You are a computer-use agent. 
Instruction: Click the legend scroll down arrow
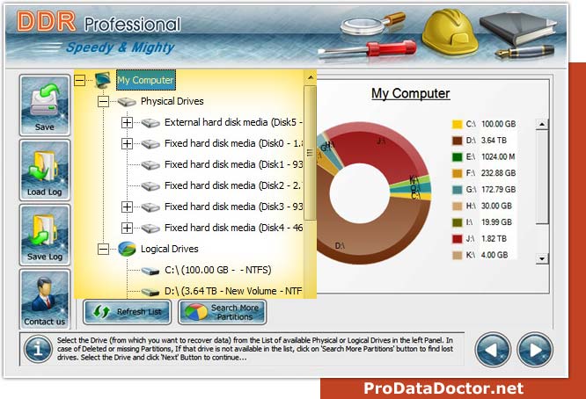click(x=542, y=258)
